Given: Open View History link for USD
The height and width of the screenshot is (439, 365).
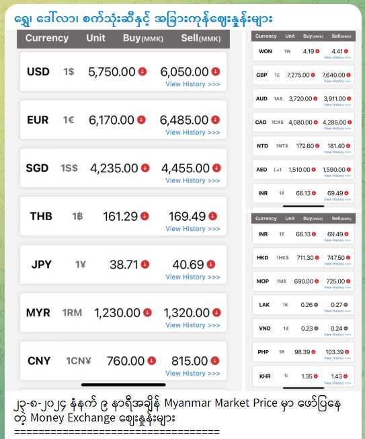Looking at the screenshot, I should tap(193, 84).
